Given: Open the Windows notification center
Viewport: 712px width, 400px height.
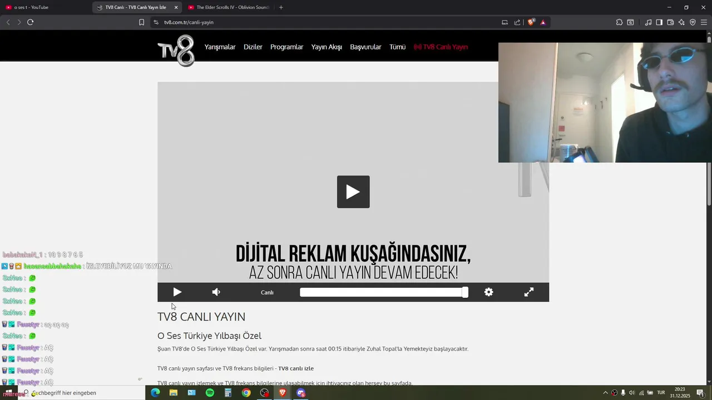Looking at the screenshot, I should [700, 393].
